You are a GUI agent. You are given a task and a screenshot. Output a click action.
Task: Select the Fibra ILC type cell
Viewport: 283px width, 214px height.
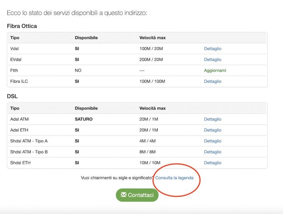19,81
